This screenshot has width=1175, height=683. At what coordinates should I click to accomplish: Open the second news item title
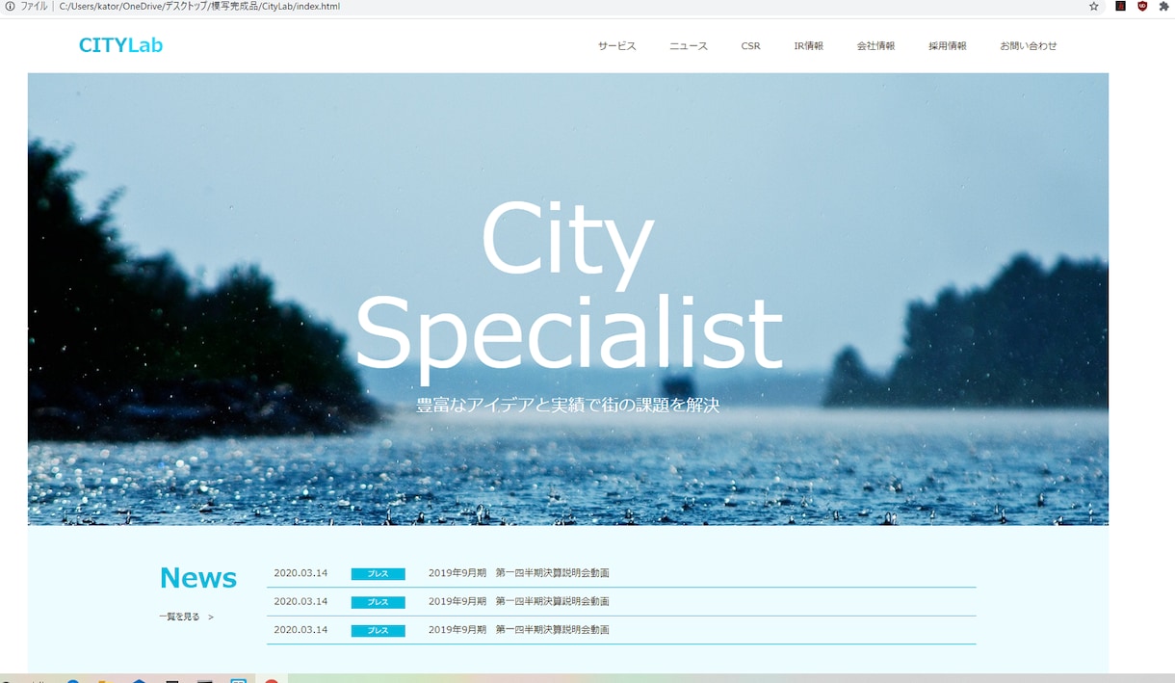pos(518,601)
